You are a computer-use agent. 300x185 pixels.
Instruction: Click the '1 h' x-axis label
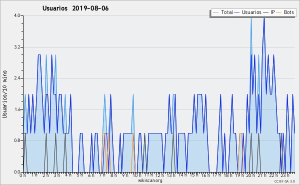point(34,175)
